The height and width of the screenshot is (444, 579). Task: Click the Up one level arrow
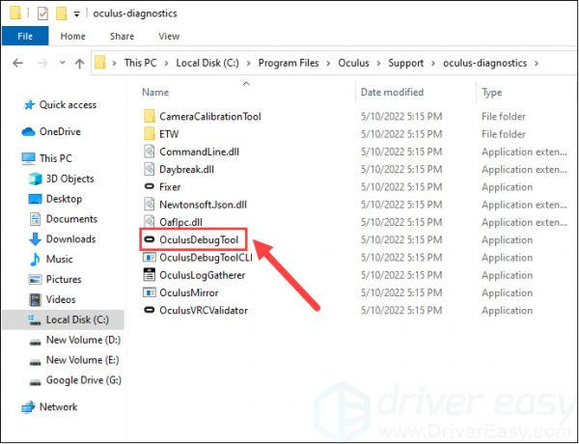point(79,63)
